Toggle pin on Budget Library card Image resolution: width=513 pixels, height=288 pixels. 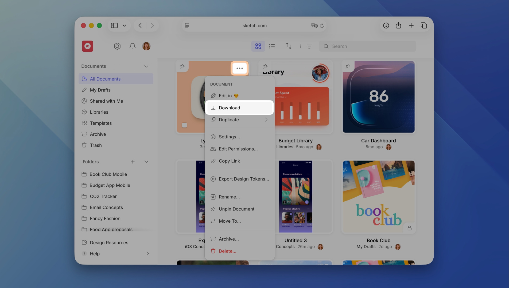265,66
